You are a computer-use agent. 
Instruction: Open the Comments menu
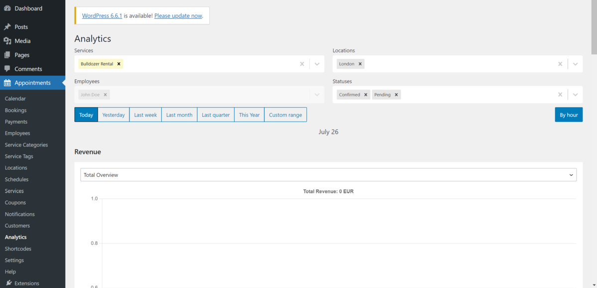pyautogui.click(x=32, y=69)
